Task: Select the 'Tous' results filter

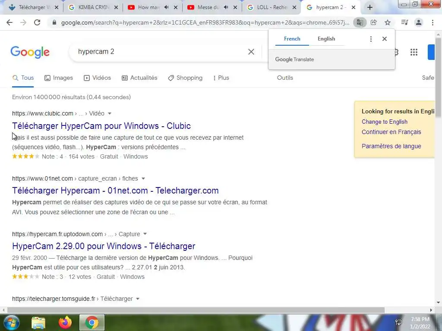Action: click(x=23, y=78)
